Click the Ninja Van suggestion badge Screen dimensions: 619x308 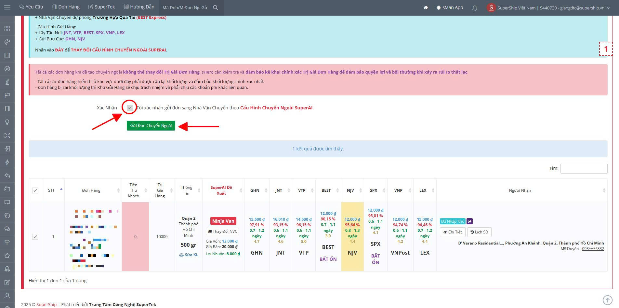click(x=223, y=221)
